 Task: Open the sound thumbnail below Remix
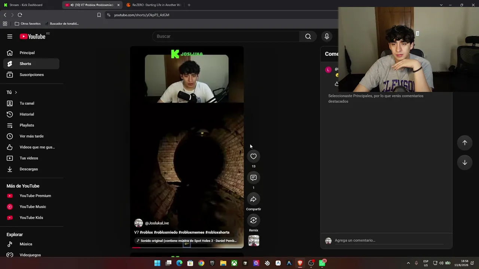click(254, 240)
